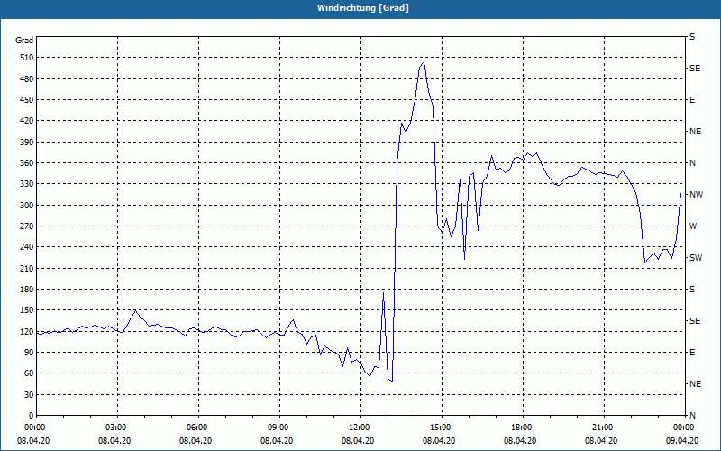
Task: Click the "Windrichtung [Grad]" chart title
Action: click(363, 8)
